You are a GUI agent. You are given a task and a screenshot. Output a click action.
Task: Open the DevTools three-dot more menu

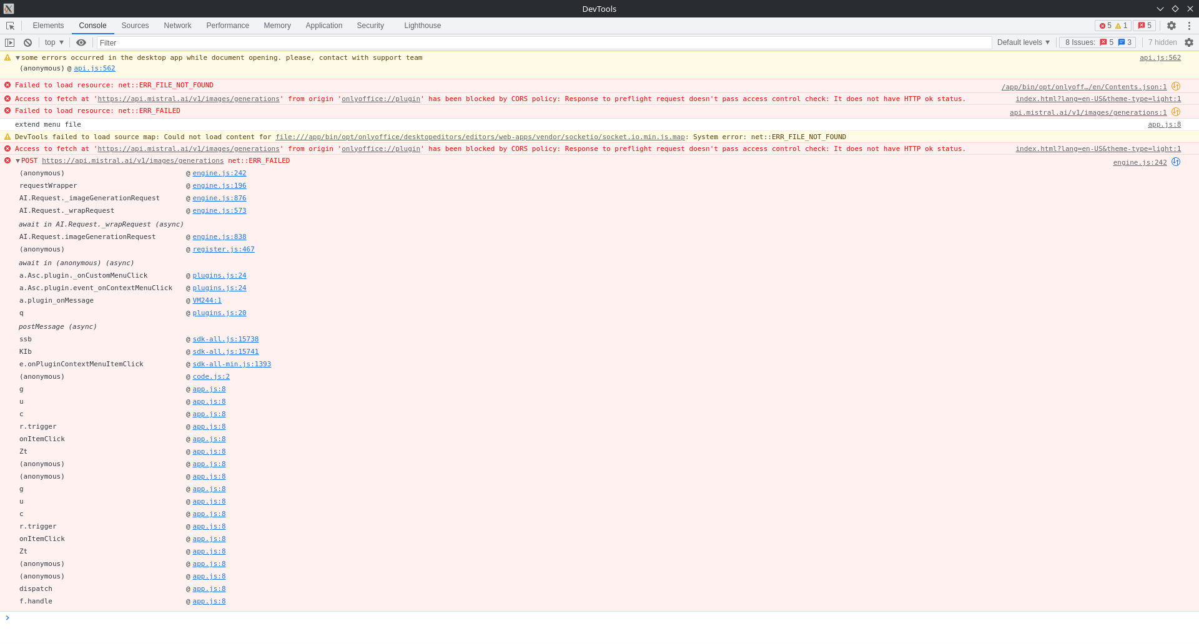tap(1188, 26)
